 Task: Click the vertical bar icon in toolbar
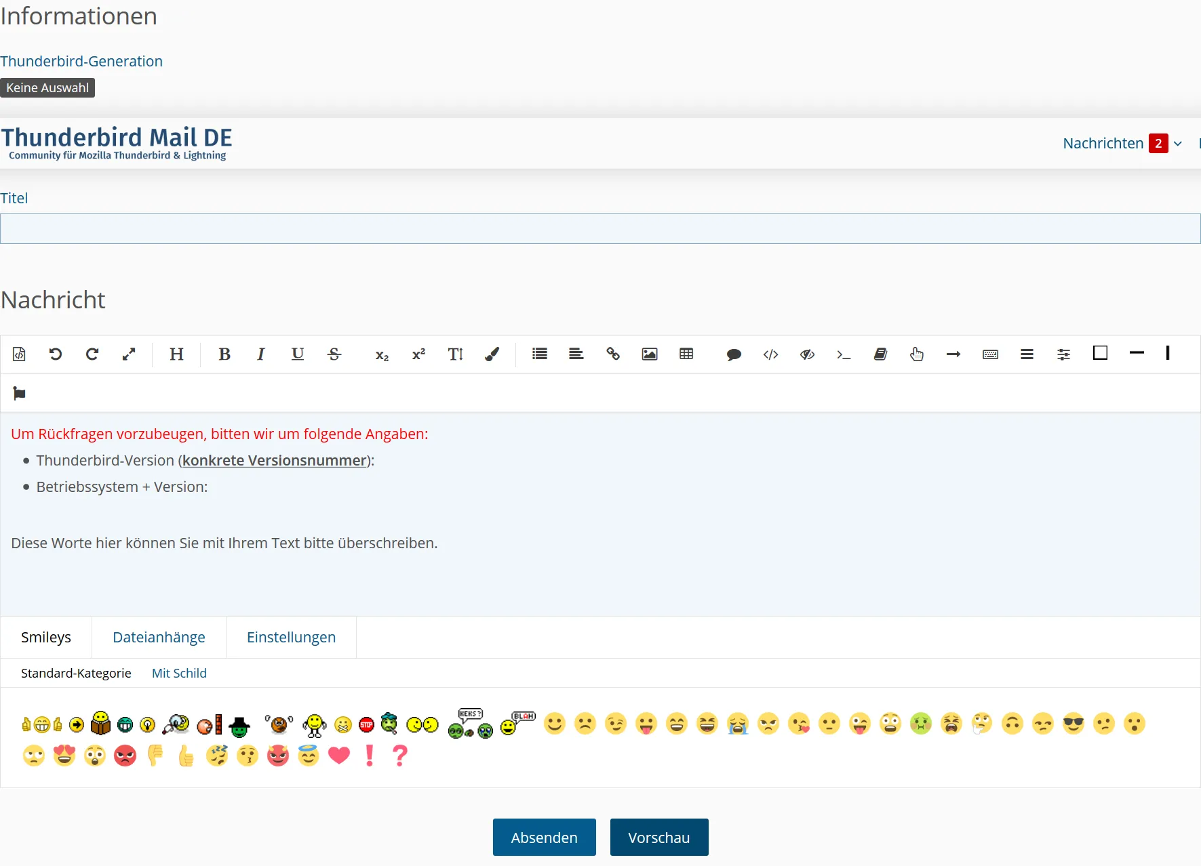1168,353
